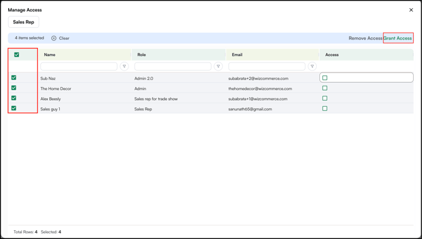Tick the Access checkbox for Sales guy 1
The width and height of the screenshot is (422, 239).
tap(325, 108)
